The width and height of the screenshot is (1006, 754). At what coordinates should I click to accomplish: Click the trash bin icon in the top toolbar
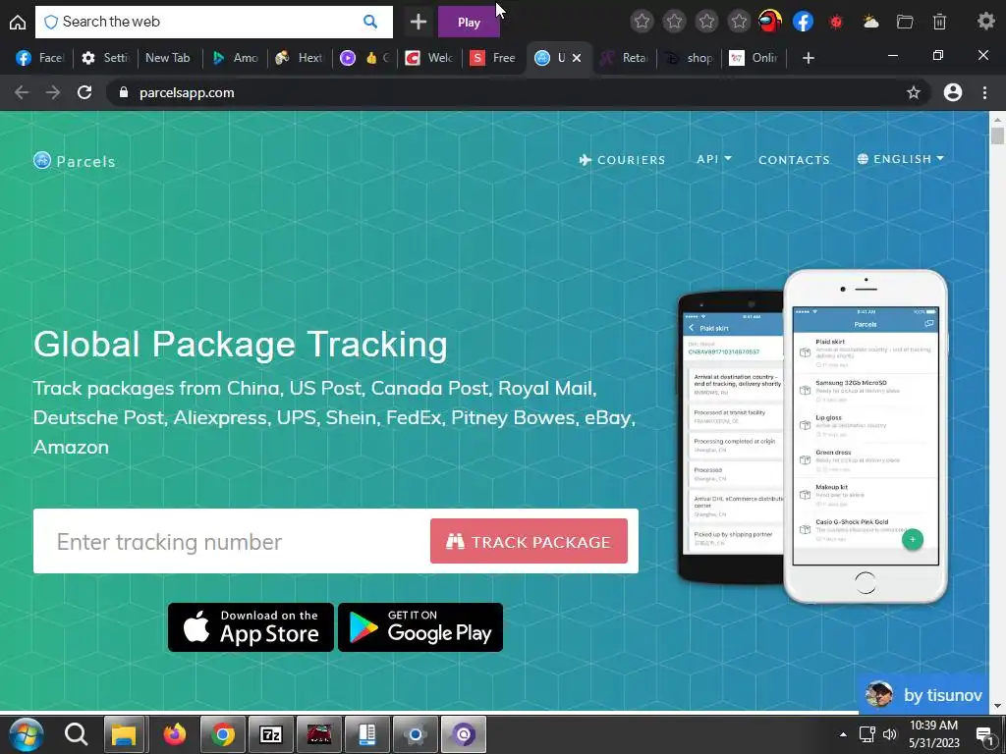point(939,22)
